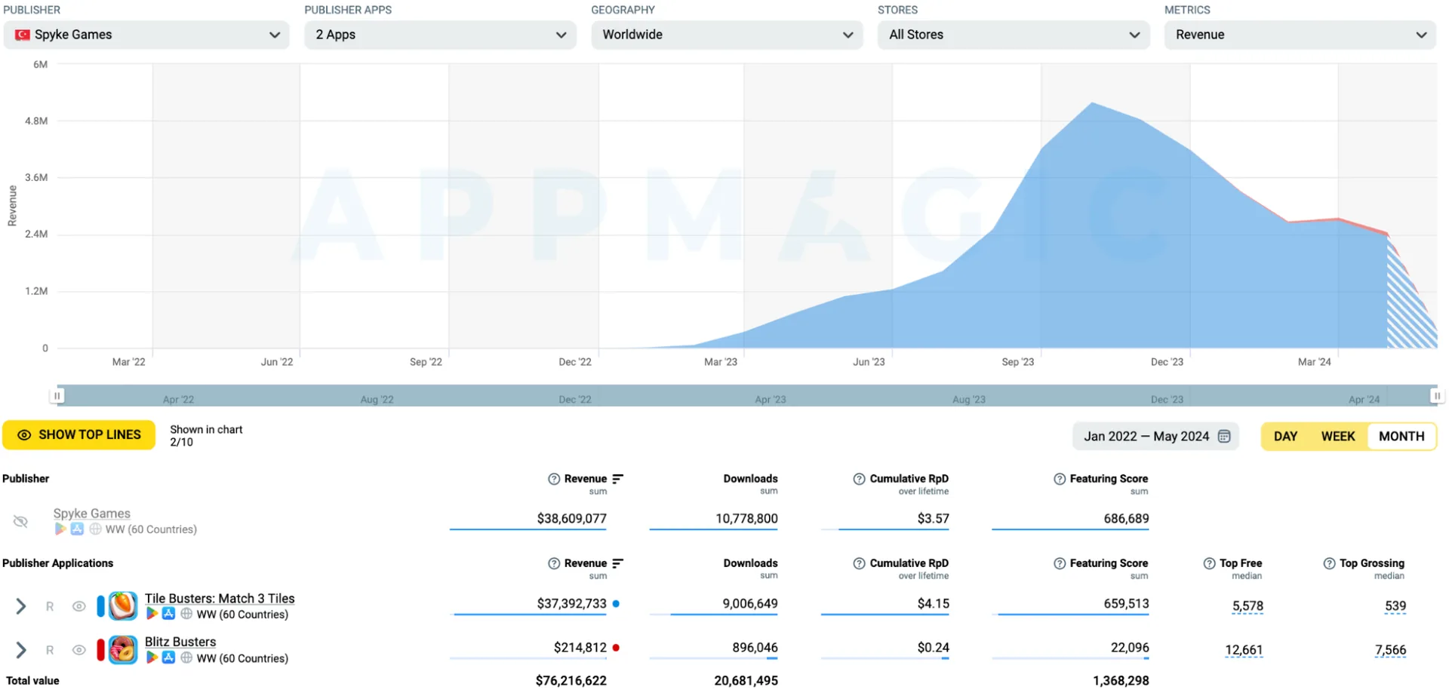Open the Metrics dropdown set to Revenue

[1300, 35]
